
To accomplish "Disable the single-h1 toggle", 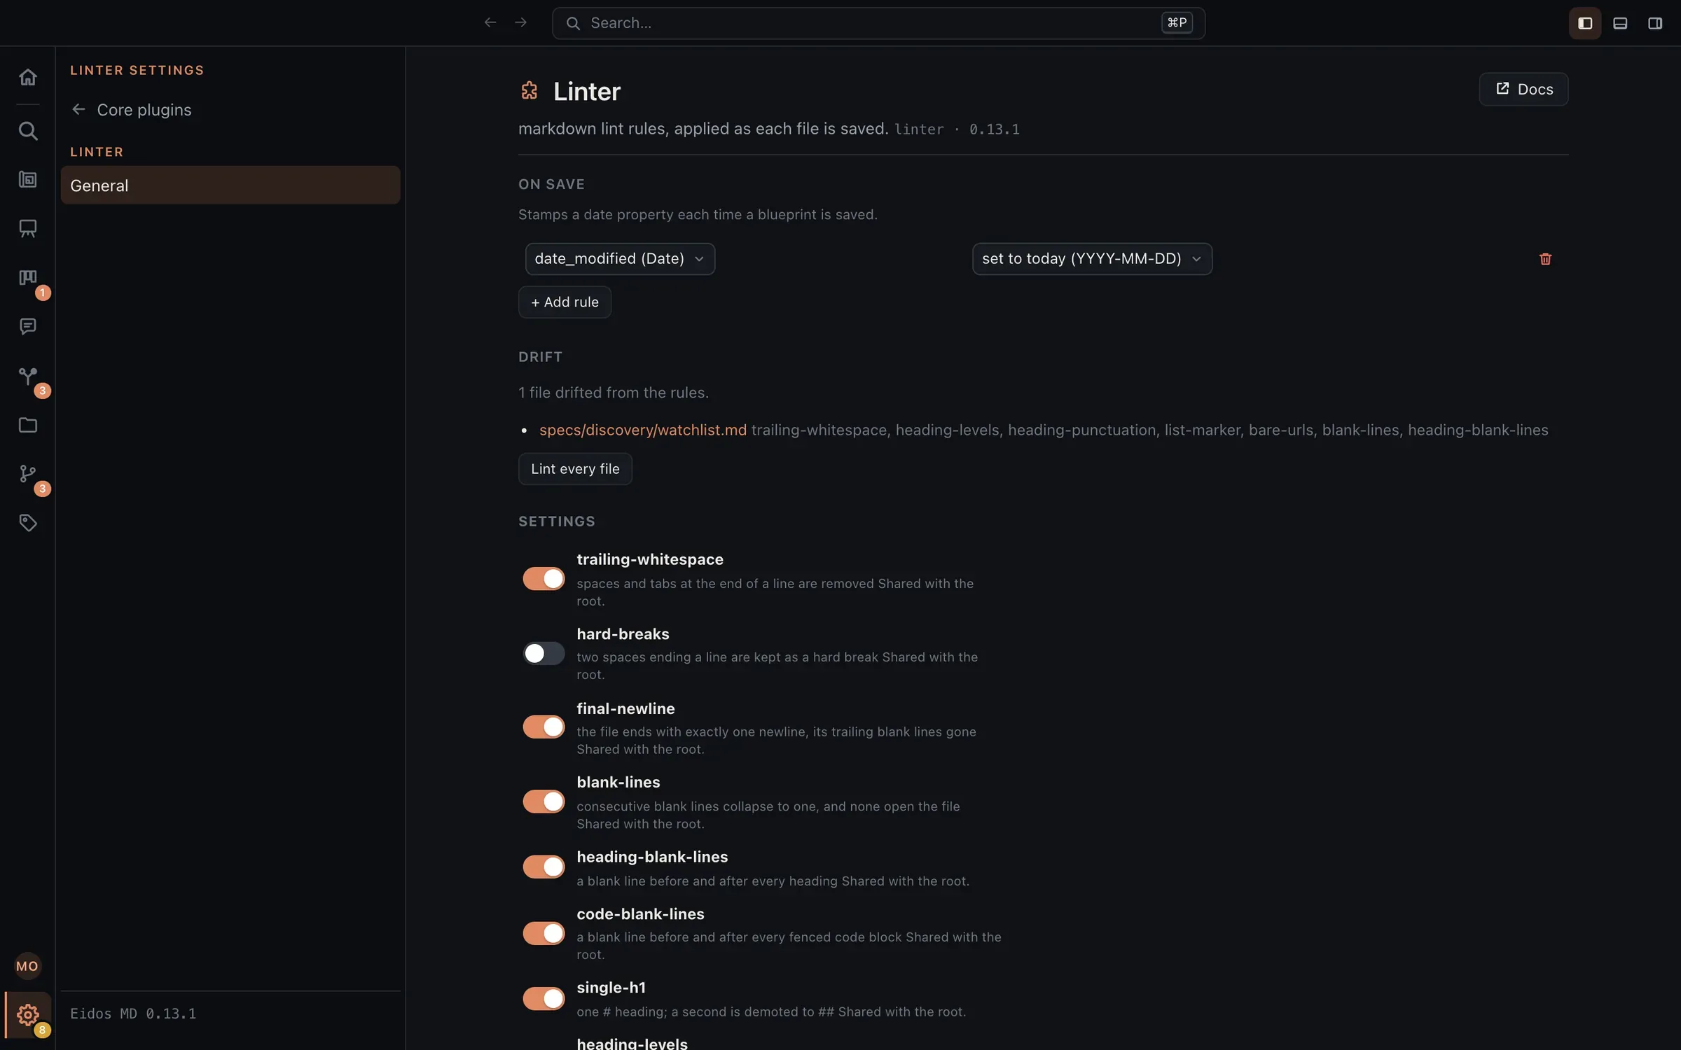I will (x=544, y=998).
